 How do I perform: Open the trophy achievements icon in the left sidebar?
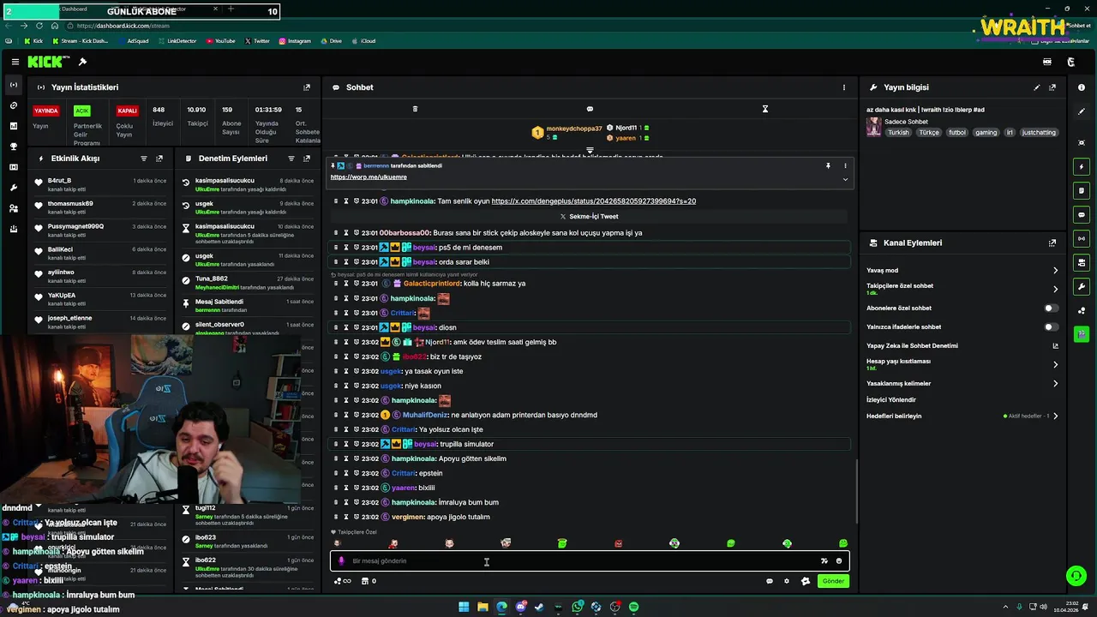point(13,147)
